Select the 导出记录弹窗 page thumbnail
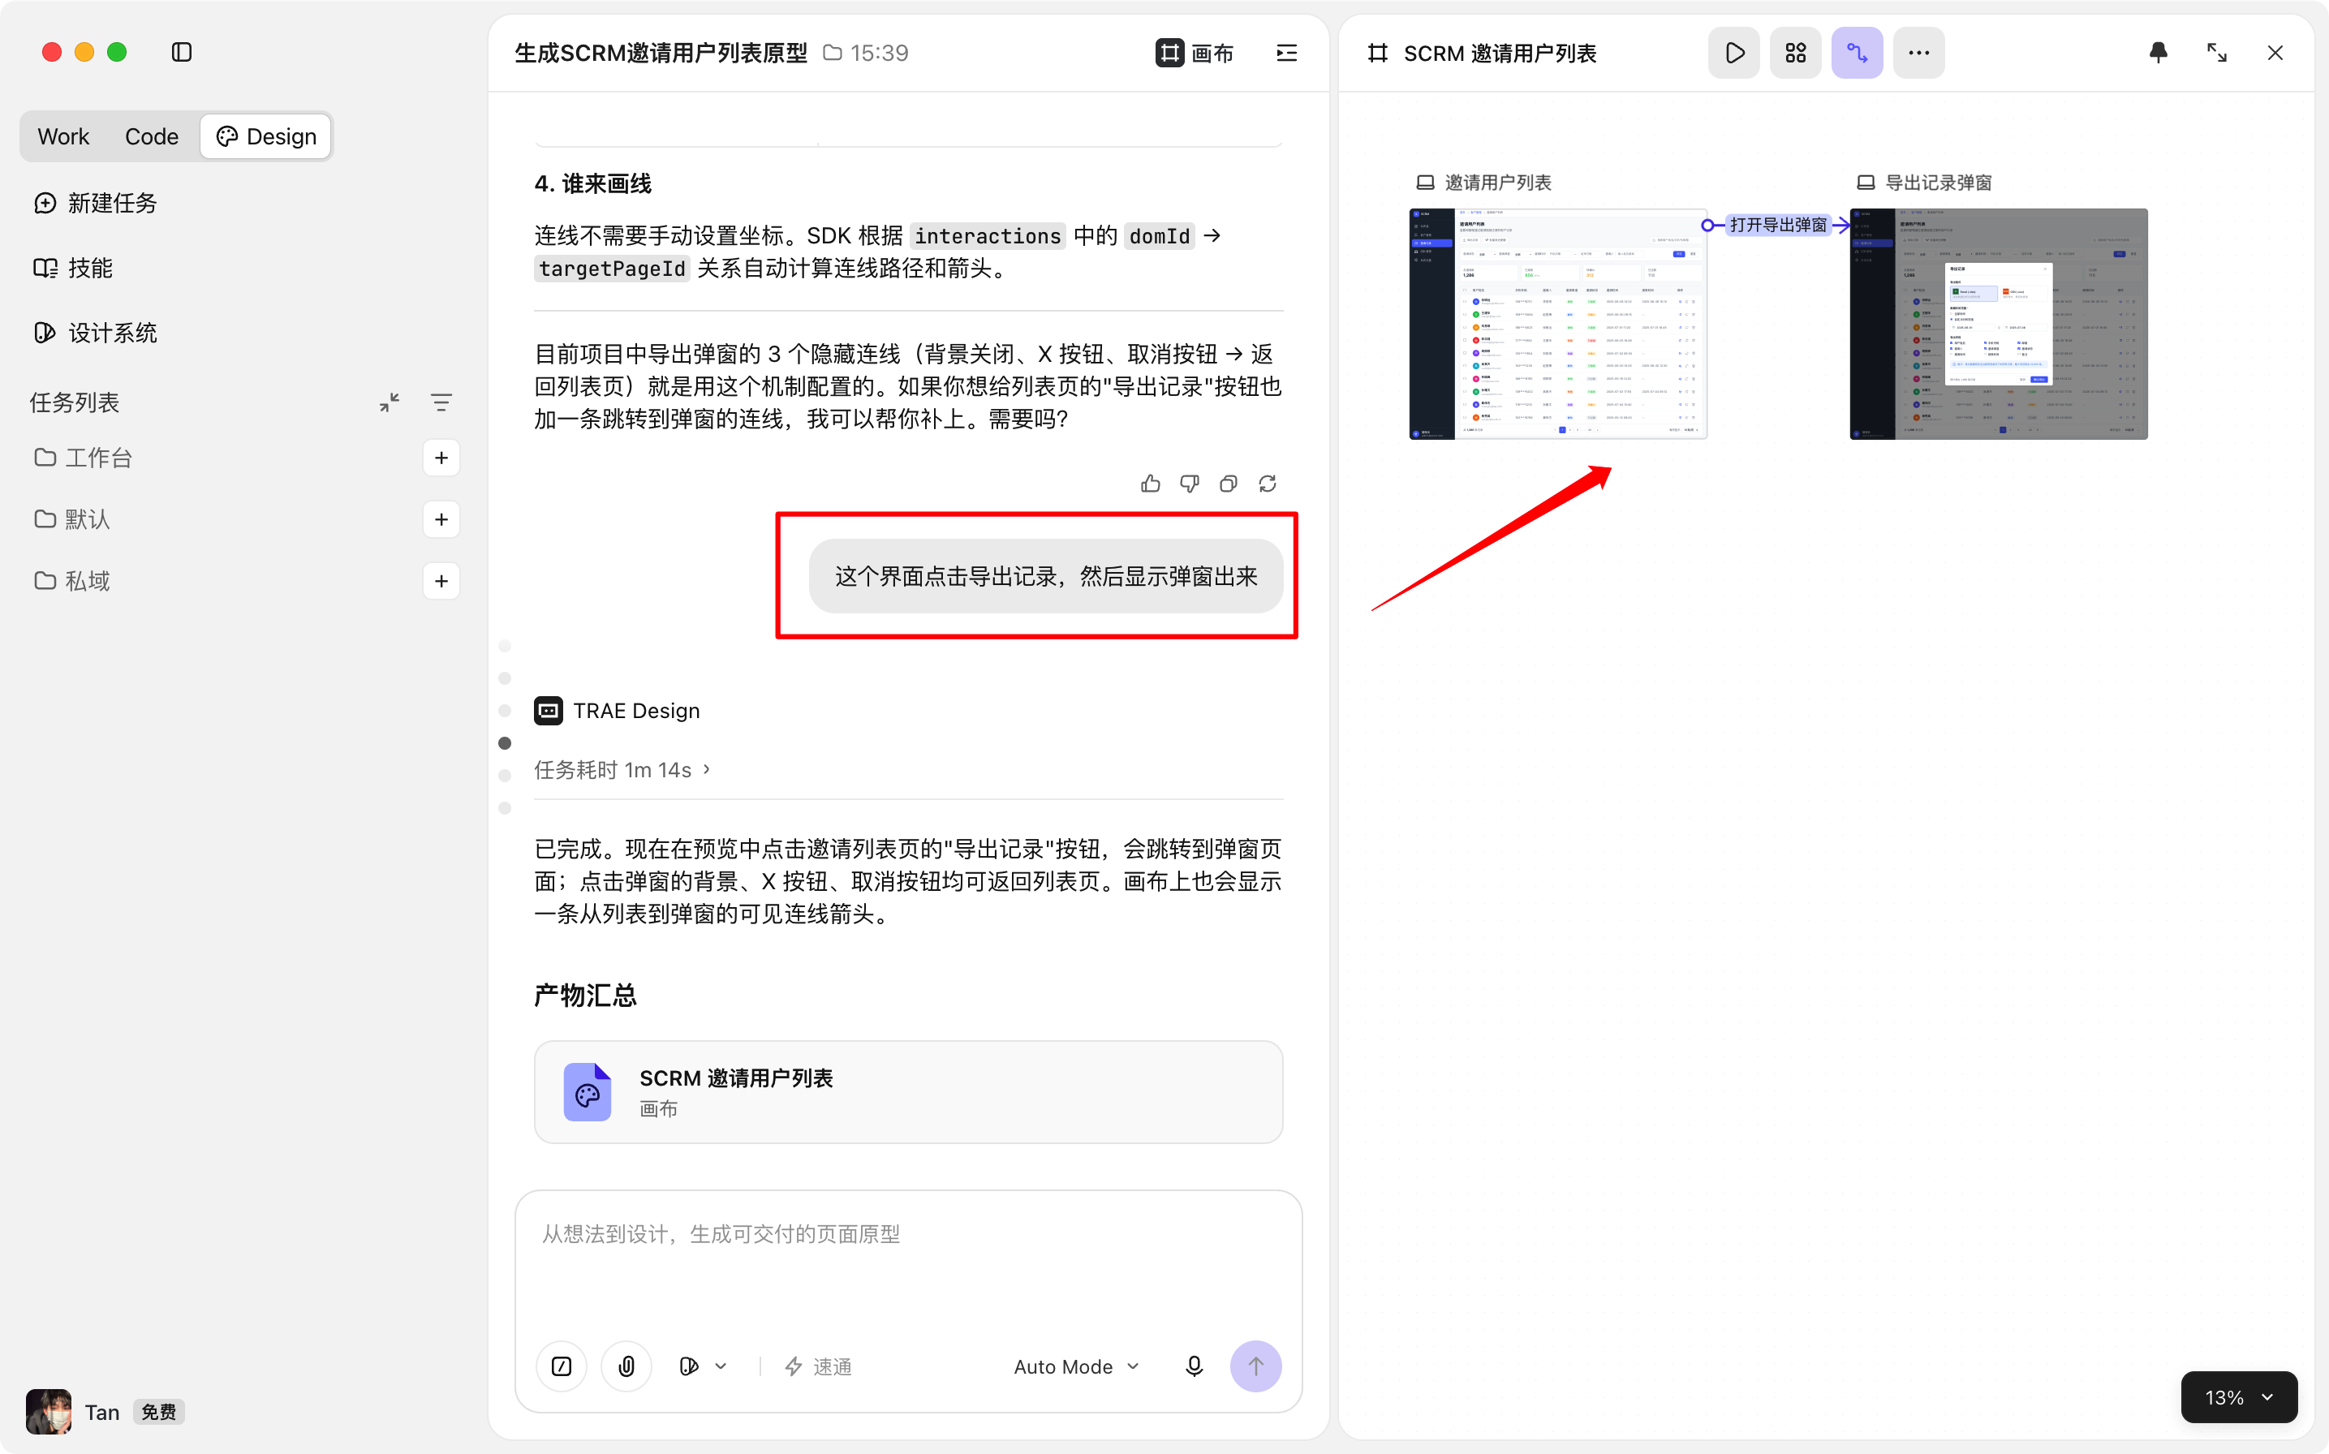 click(x=1998, y=324)
